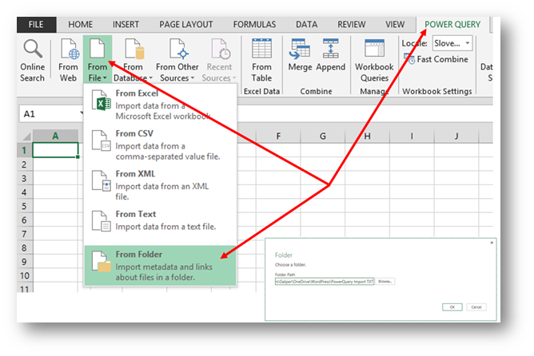
Task: Open the FILE tab
Action: point(36,25)
